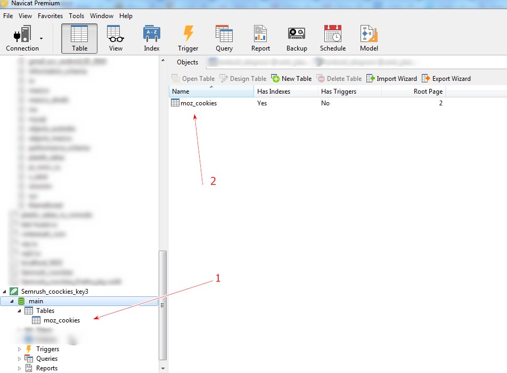Select the Triggers node in tree
The image size is (507, 373).
(47, 349)
